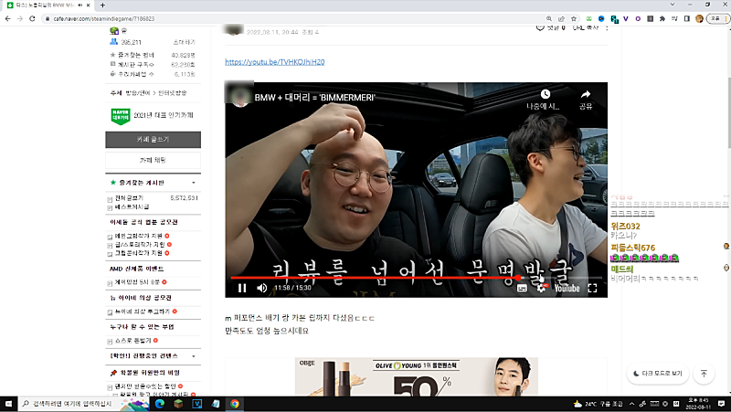Open the 베스트게시글 board
Screen dimensions: 731x412
132,206
